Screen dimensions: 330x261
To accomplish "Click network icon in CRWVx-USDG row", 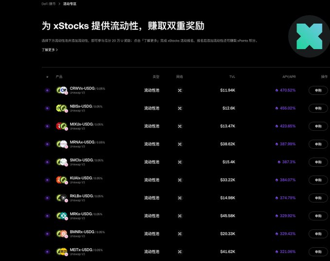I will point(180,90).
